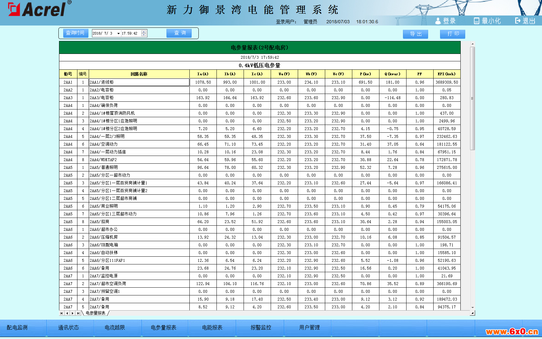Open the 配电监测 menu
542x339 pixels.
tap(17, 327)
